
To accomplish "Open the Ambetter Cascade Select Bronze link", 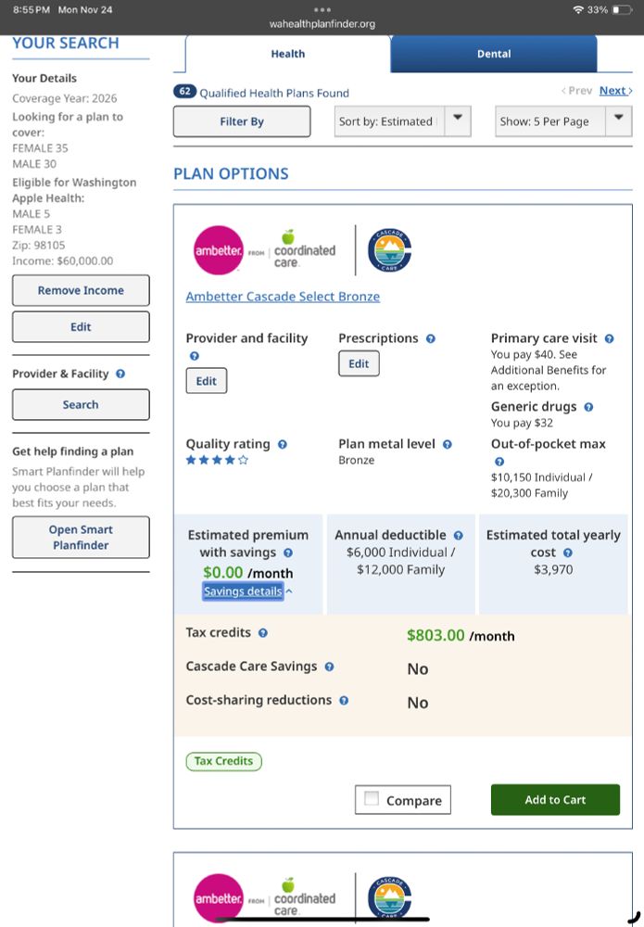I will click(x=283, y=297).
